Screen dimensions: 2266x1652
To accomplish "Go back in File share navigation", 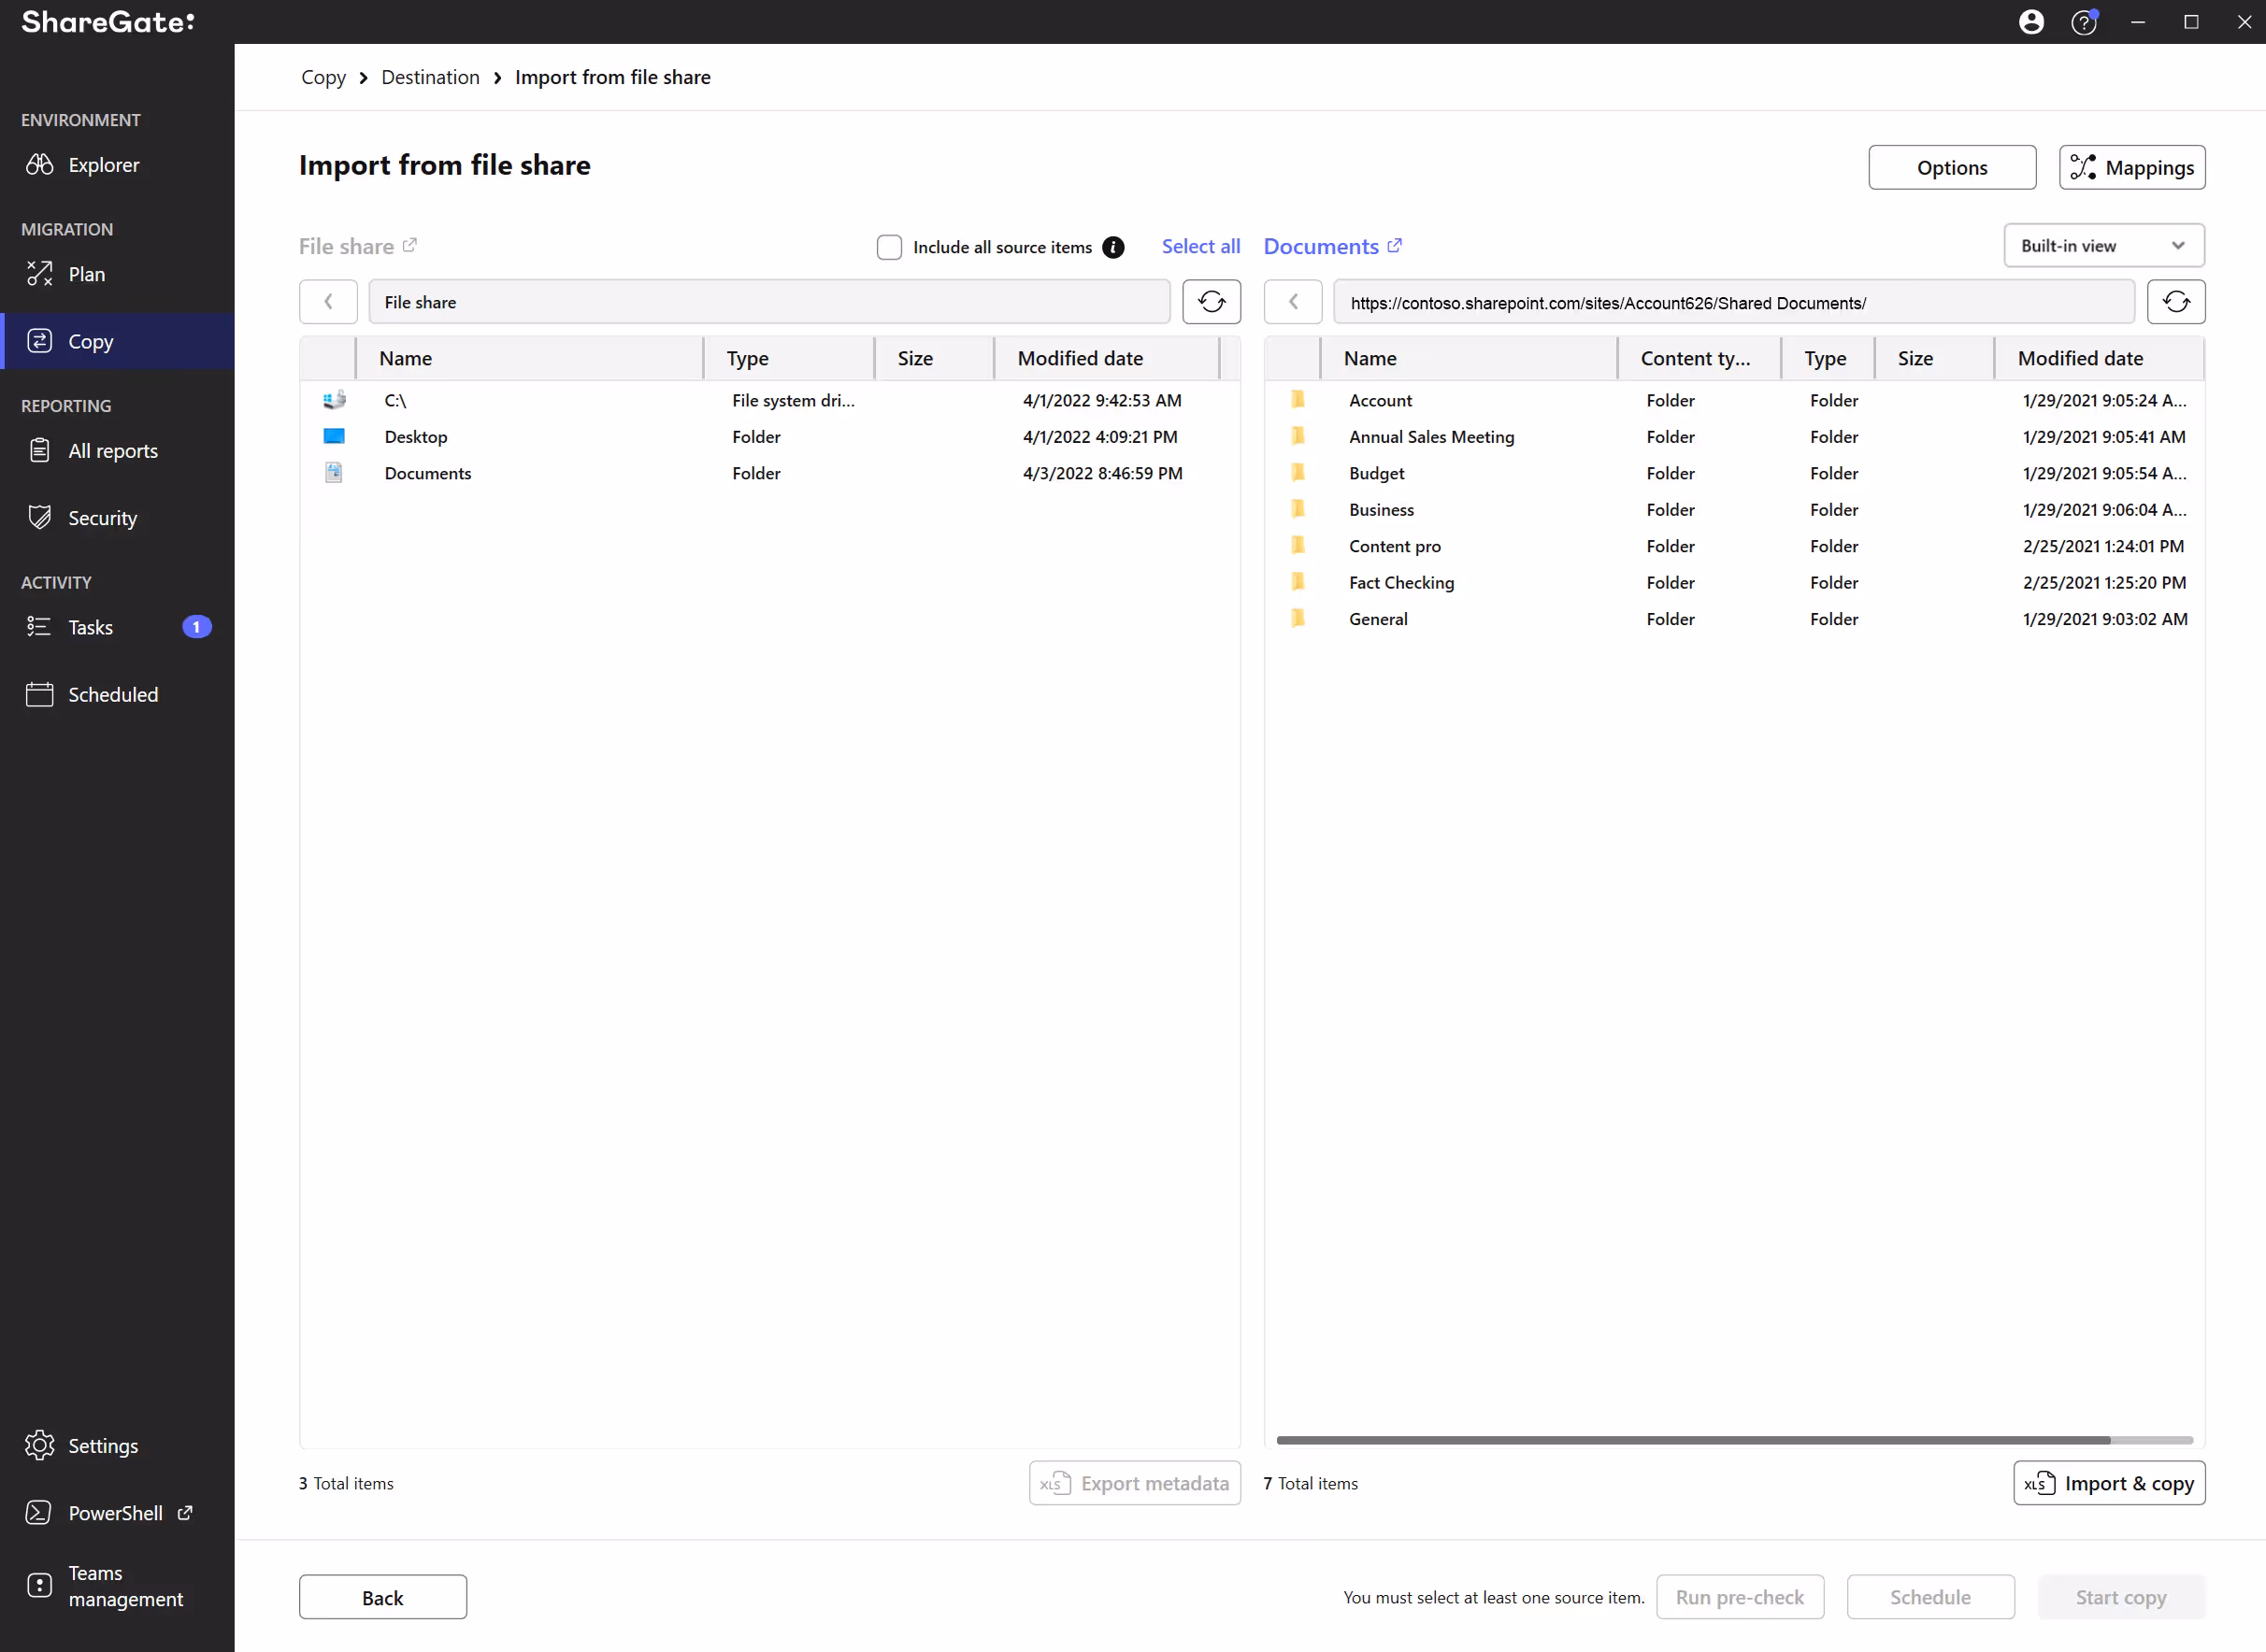I will (328, 302).
